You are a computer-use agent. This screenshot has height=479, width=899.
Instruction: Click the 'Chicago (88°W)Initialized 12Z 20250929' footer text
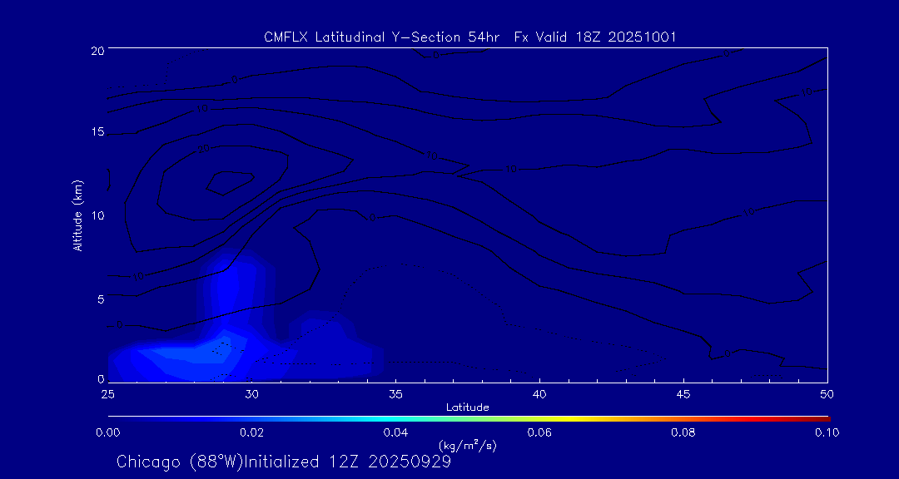tap(284, 462)
